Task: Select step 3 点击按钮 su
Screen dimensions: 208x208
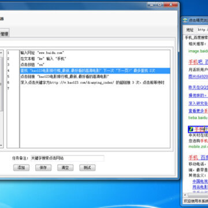Action: point(95,65)
